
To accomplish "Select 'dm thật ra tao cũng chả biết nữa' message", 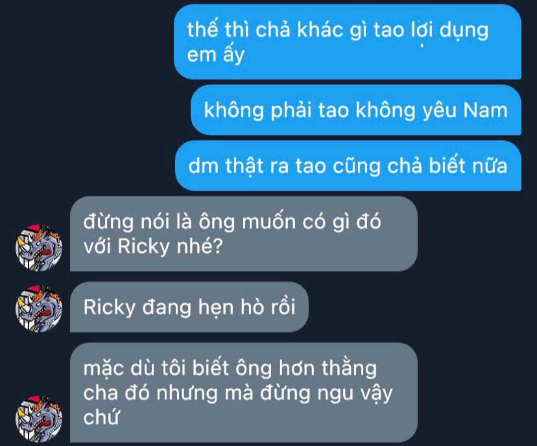I will point(348,166).
